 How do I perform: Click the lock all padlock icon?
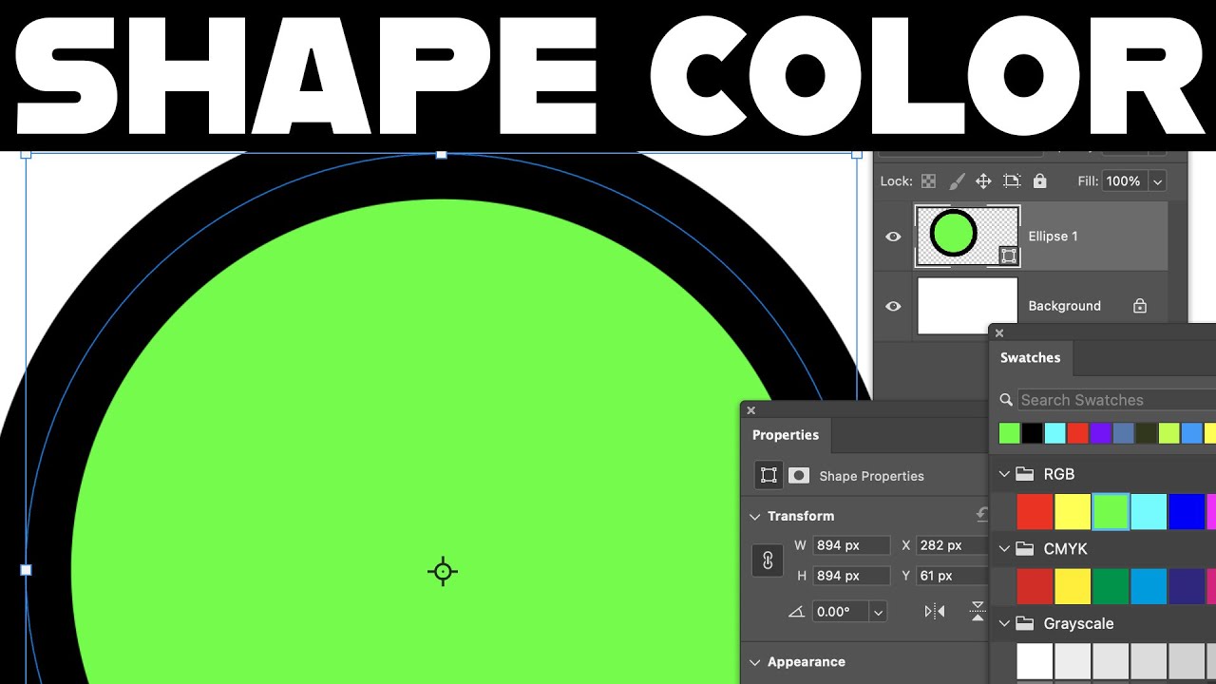click(x=1040, y=180)
